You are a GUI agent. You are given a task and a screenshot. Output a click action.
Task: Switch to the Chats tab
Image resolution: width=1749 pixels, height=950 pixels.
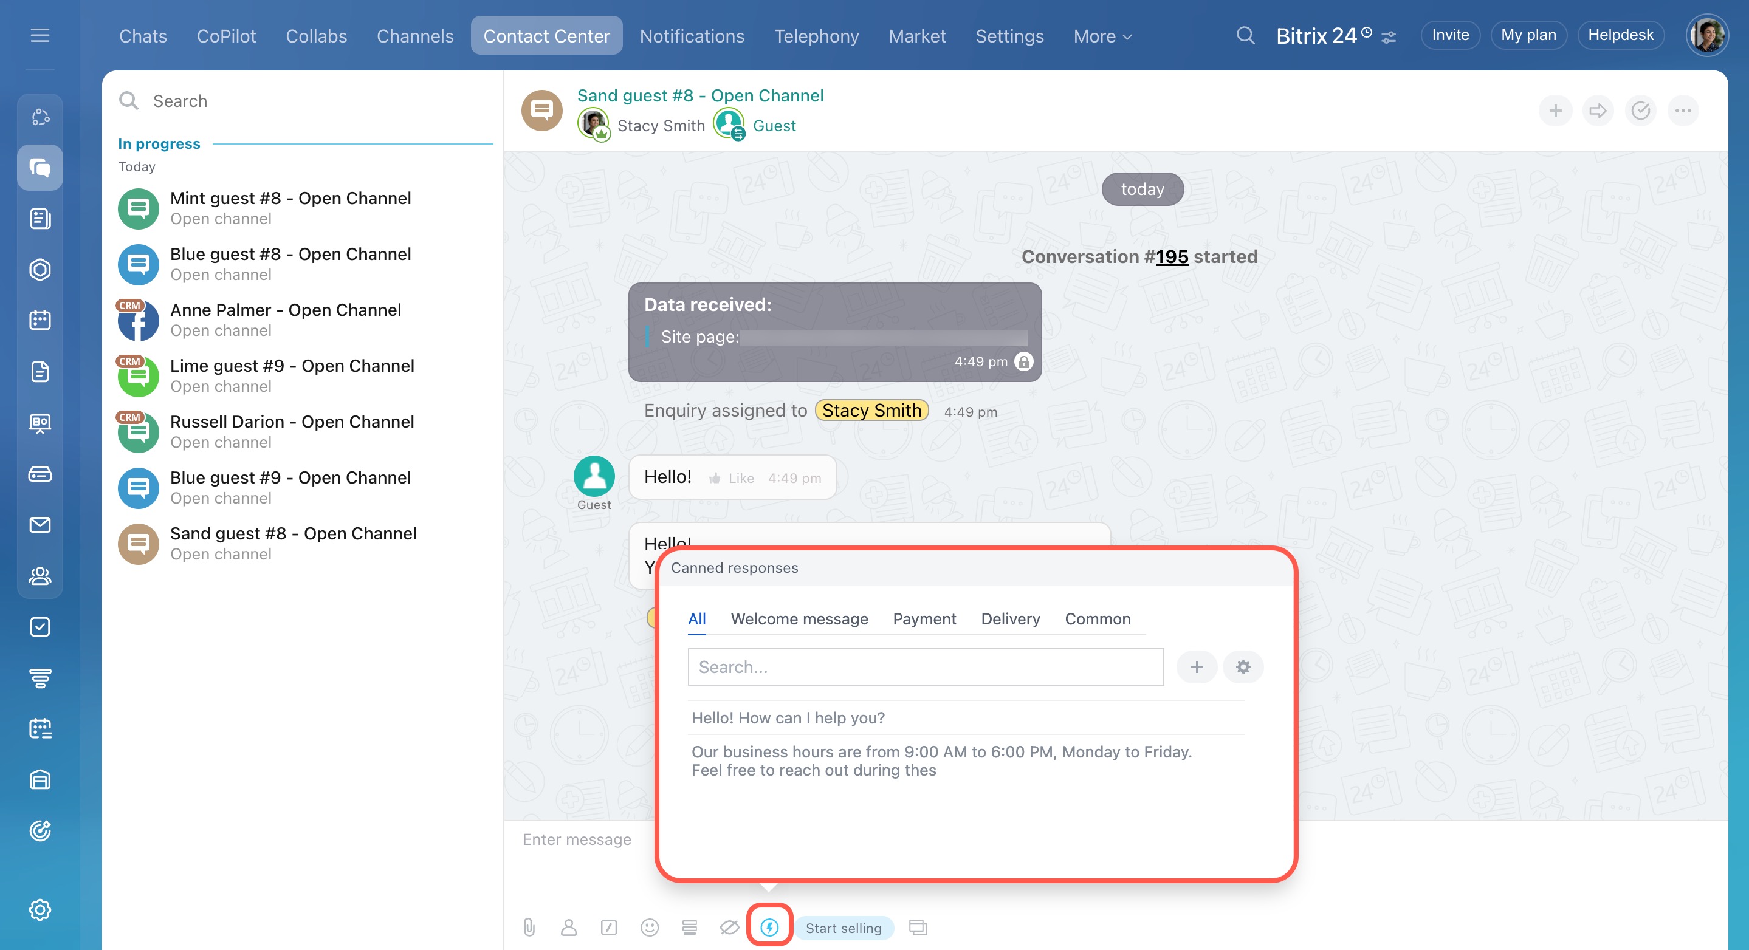(143, 36)
